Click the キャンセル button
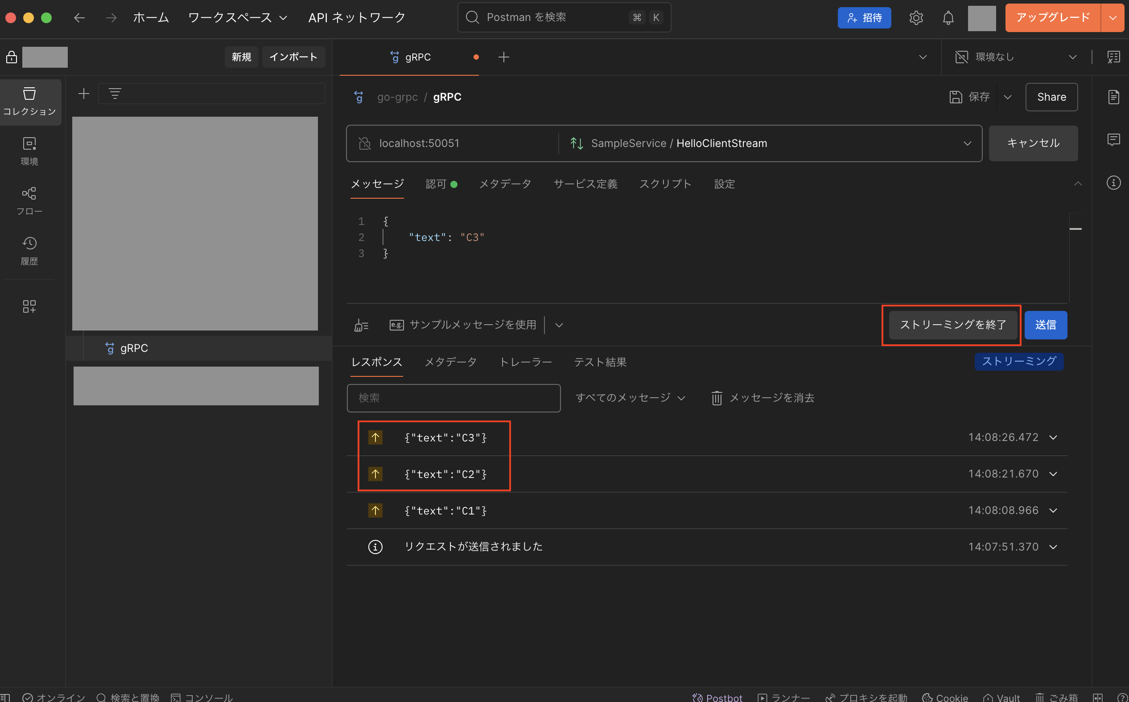 pyautogui.click(x=1033, y=143)
